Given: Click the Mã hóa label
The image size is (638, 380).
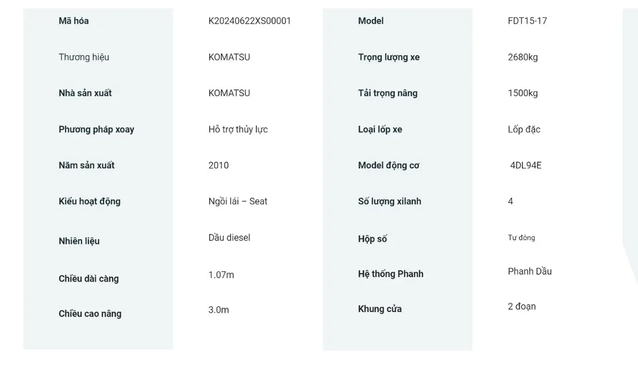Looking at the screenshot, I should (x=74, y=21).
